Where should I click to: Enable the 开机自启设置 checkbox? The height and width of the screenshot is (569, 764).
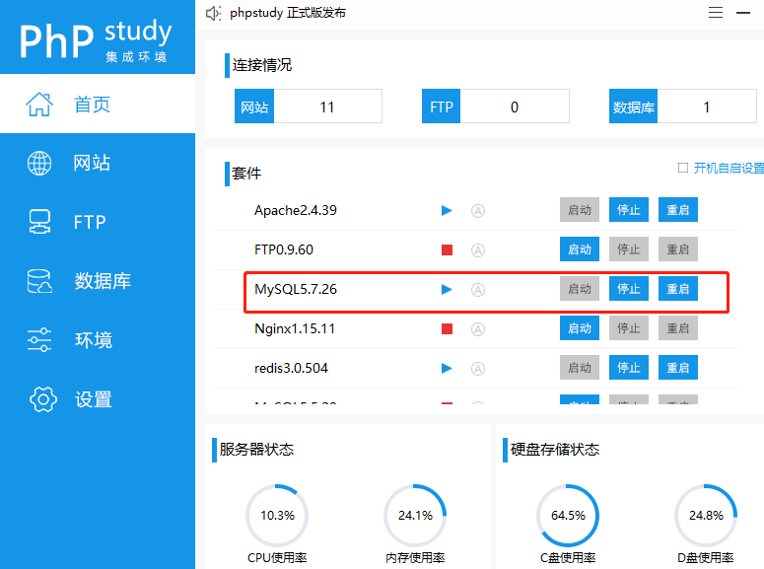coord(683,168)
